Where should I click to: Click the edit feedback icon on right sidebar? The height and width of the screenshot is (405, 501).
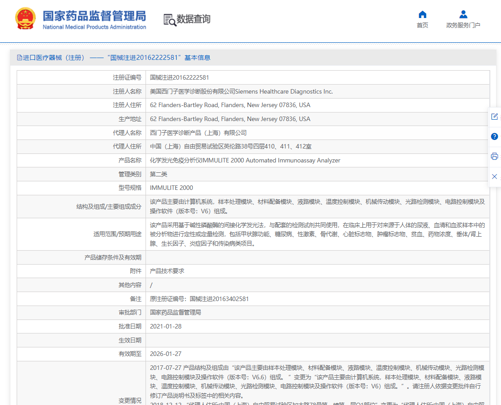(x=494, y=117)
